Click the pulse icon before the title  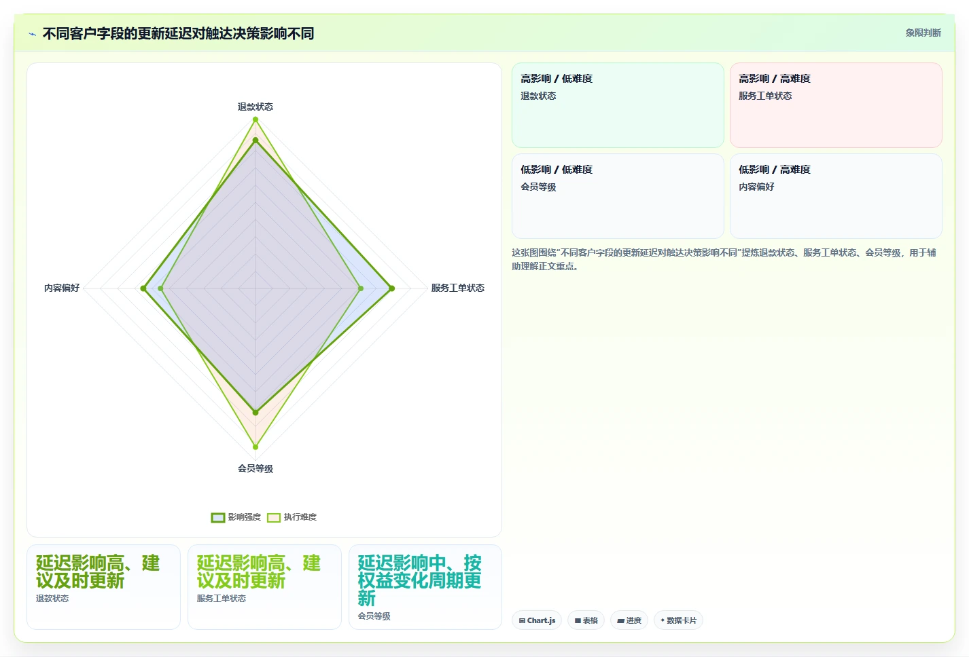[32, 34]
